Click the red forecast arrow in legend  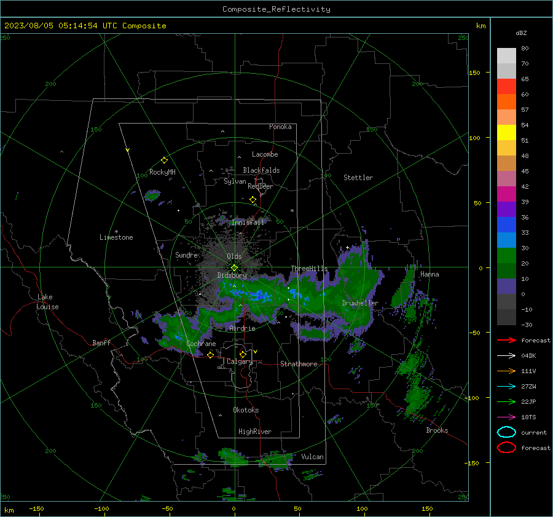click(x=506, y=340)
